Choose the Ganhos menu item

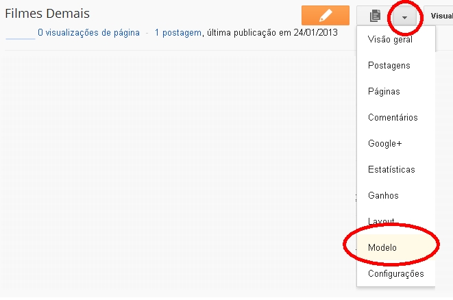coord(383,195)
